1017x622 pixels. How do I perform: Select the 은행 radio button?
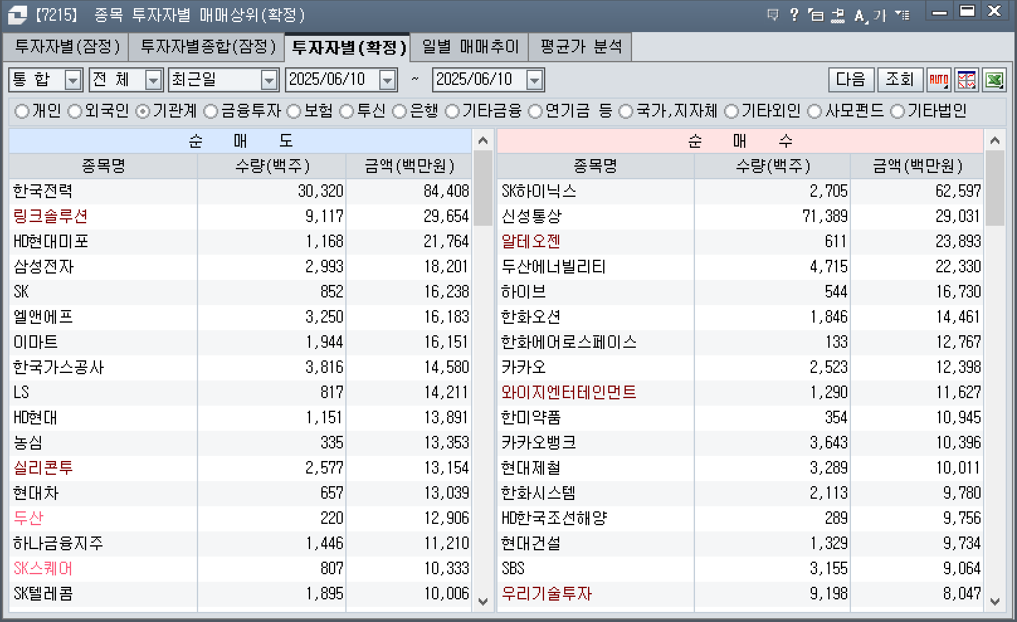[399, 111]
